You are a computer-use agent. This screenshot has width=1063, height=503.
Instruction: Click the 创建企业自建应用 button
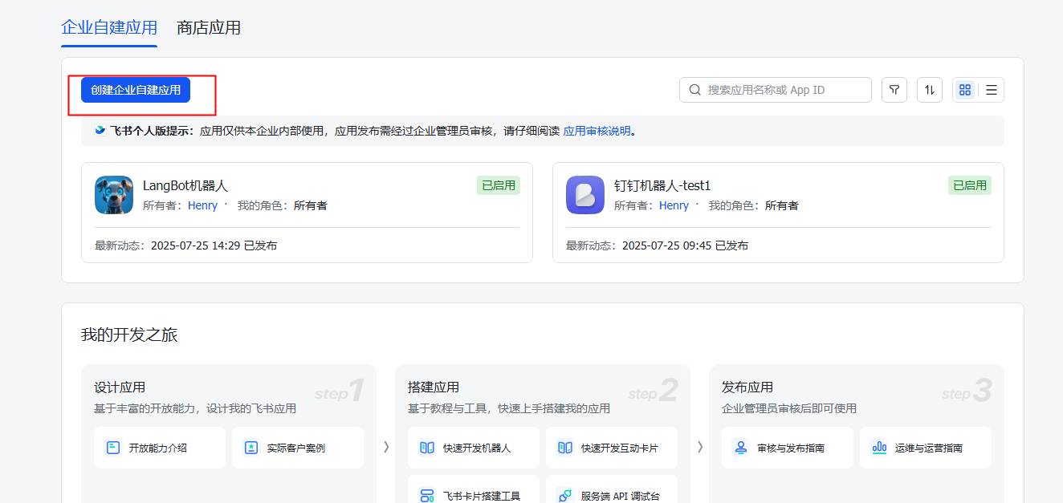[x=136, y=90]
